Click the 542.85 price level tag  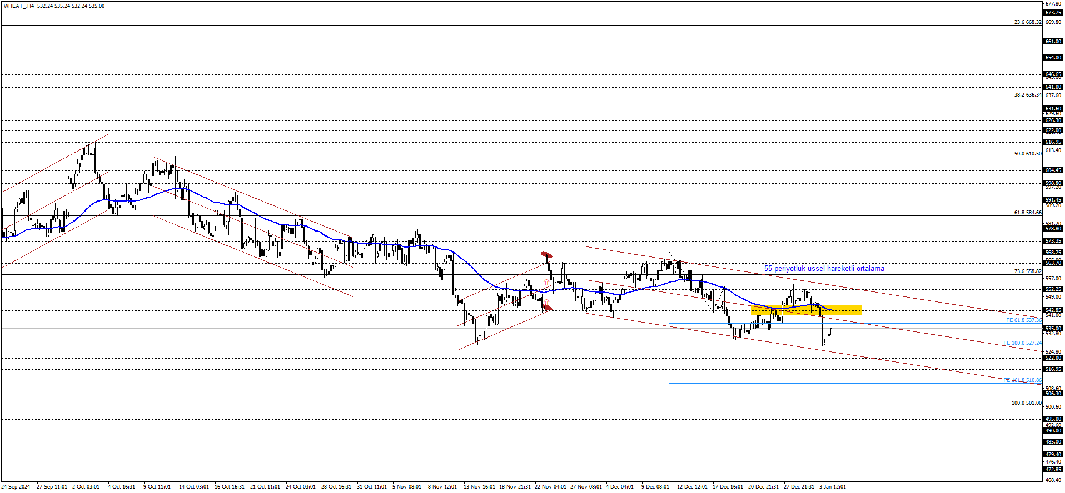(1053, 310)
